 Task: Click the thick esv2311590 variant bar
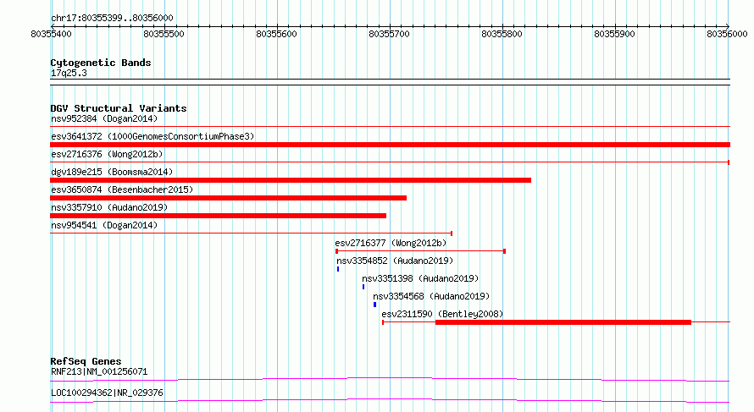pyautogui.click(x=563, y=322)
